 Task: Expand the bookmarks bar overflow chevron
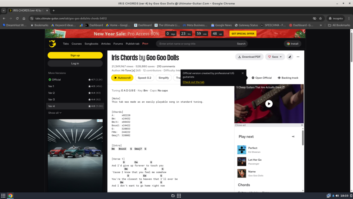pos(321,25)
